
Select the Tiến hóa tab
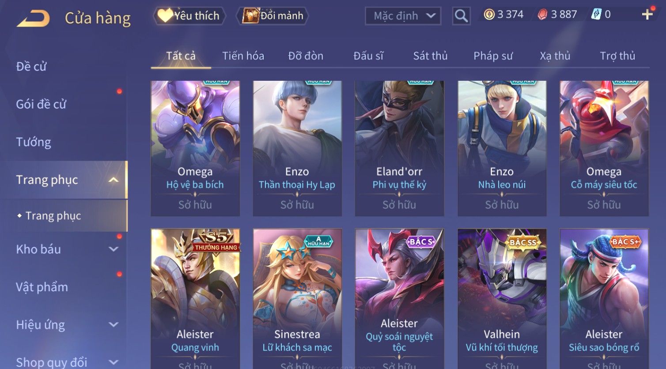243,56
